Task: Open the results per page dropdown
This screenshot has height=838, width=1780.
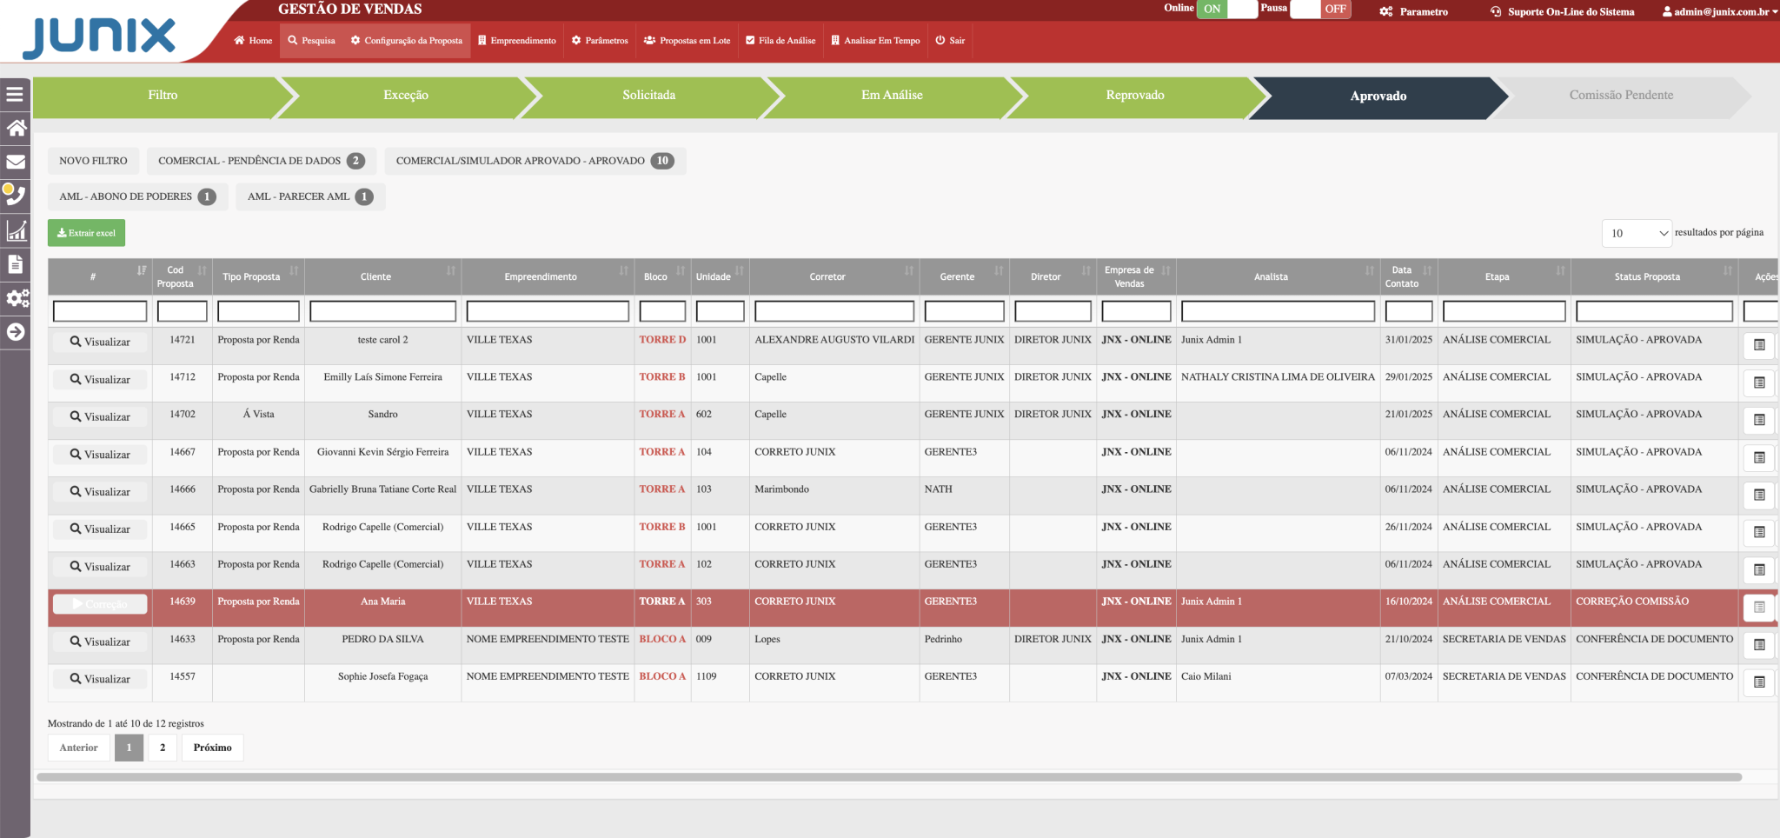Action: point(1637,233)
